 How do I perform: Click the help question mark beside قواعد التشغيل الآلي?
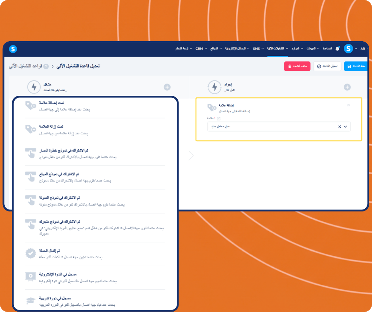coord(46,67)
